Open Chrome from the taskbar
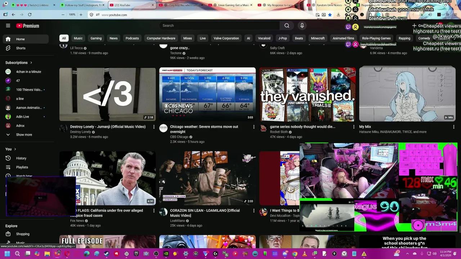The image size is (461, 259). [x=295, y=254]
